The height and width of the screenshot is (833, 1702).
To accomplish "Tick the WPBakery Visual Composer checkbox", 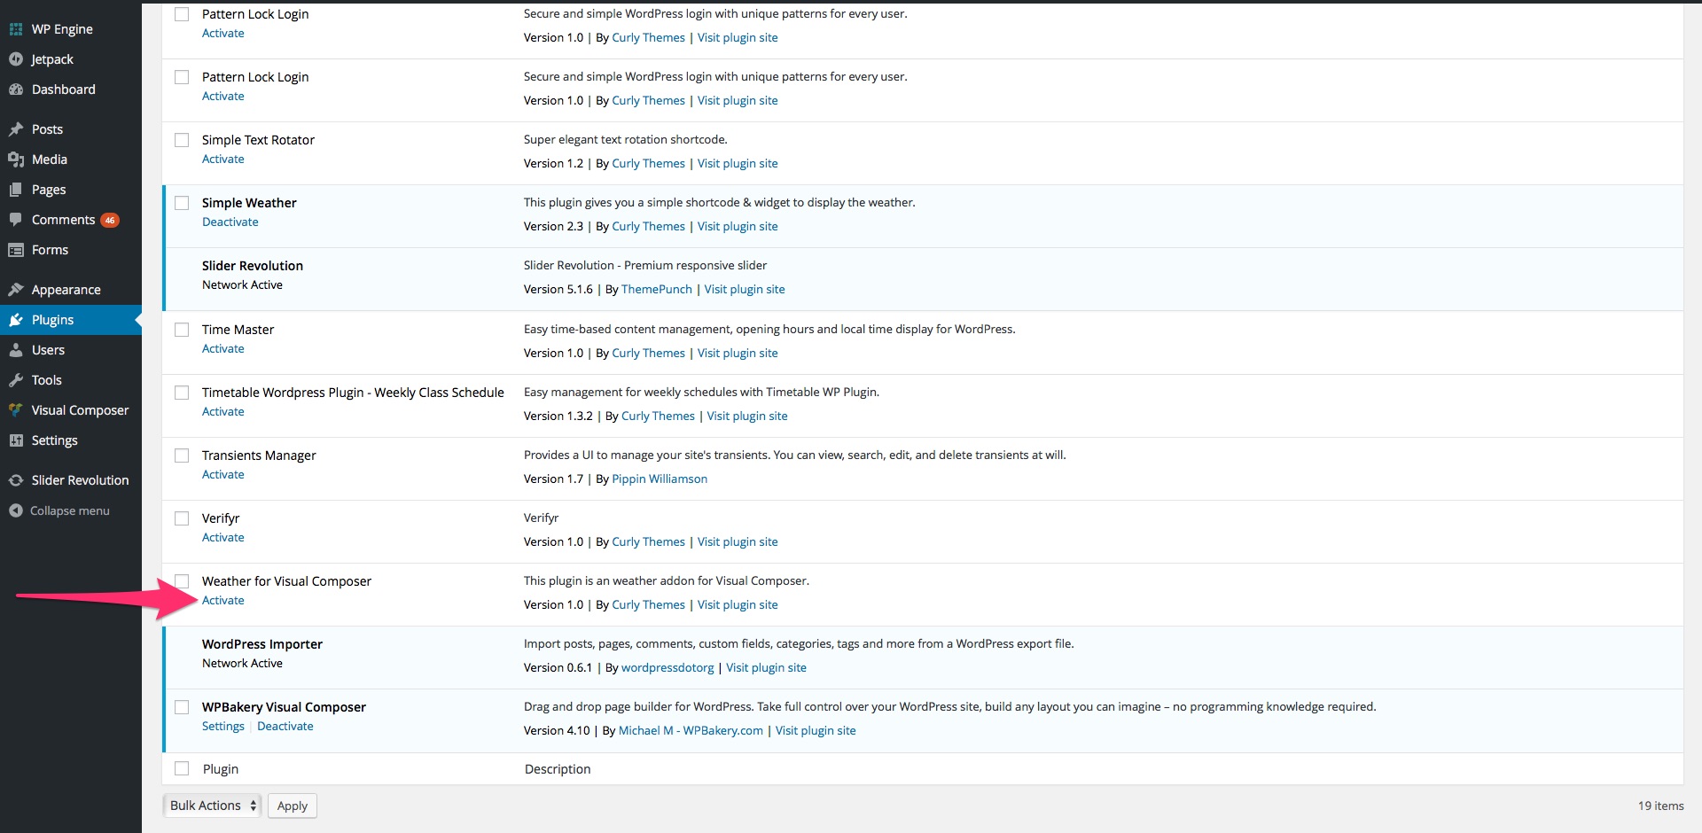I will [182, 707].
